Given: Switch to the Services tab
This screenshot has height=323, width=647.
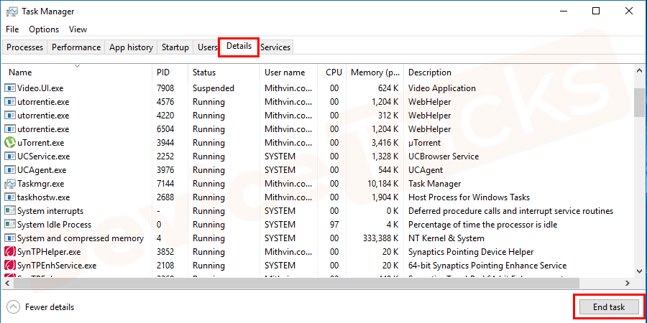Looking at the screenshot, I should tap(275, 47).
